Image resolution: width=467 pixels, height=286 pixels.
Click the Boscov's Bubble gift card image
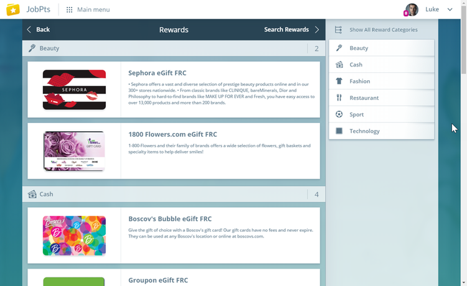click(x=74, y=236)
